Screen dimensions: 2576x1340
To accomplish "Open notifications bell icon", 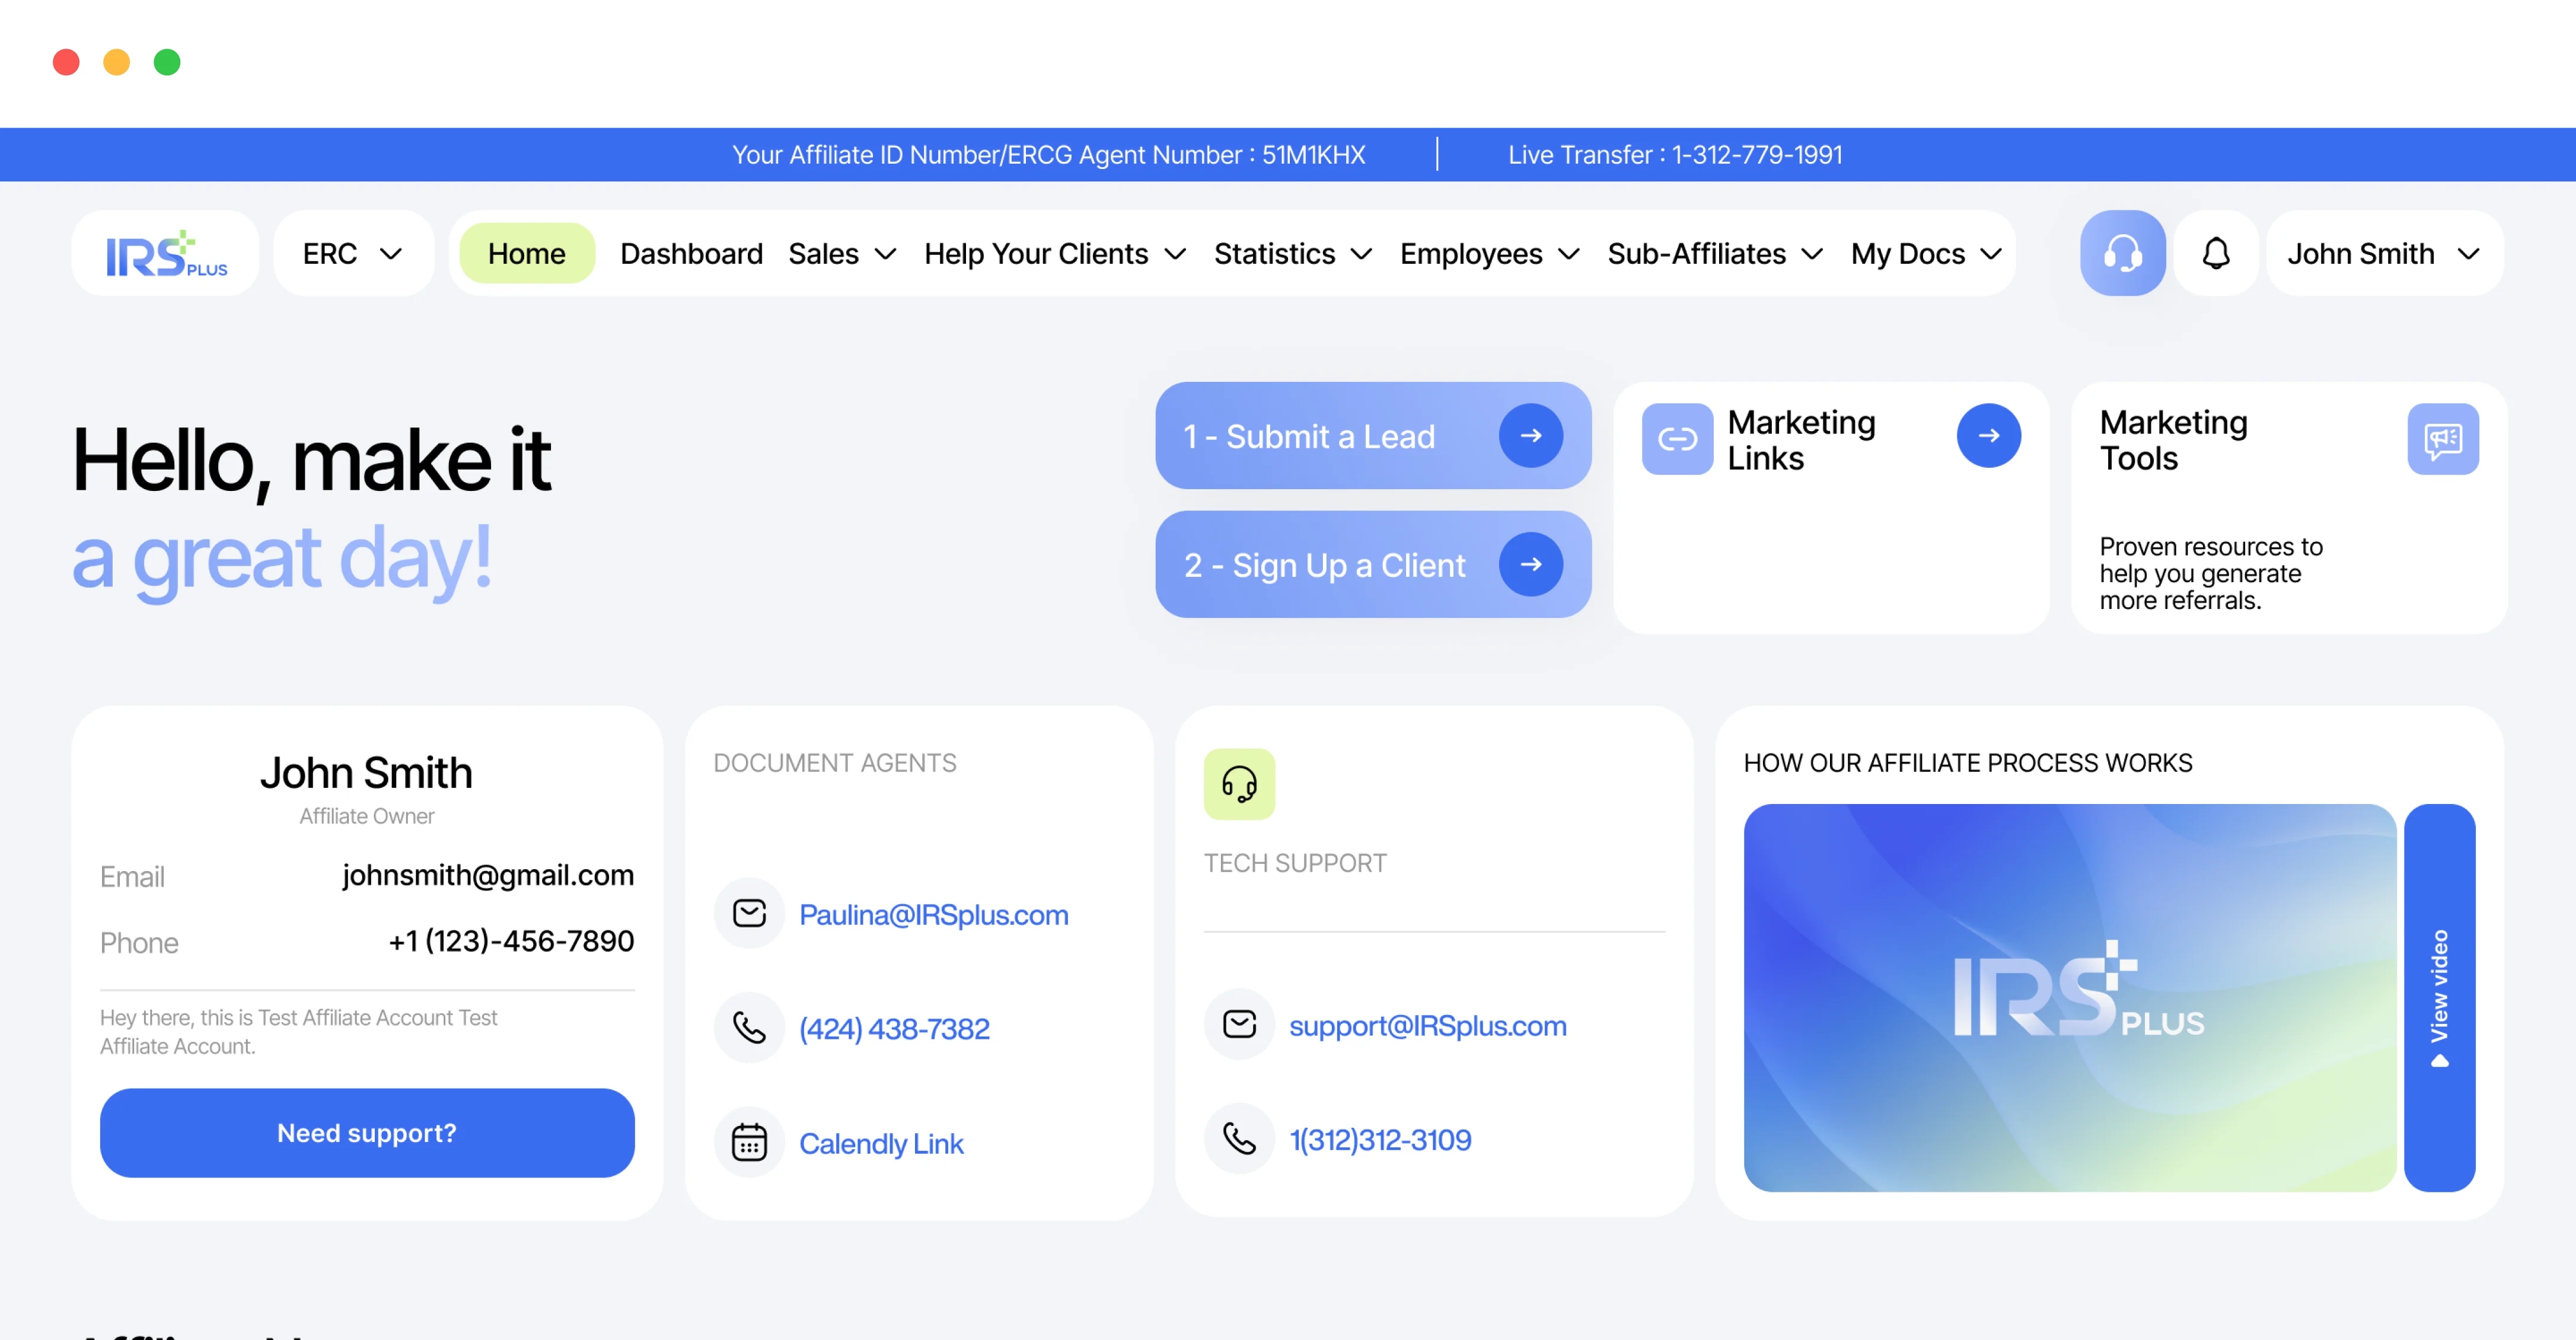I will tap(2216, 253).
